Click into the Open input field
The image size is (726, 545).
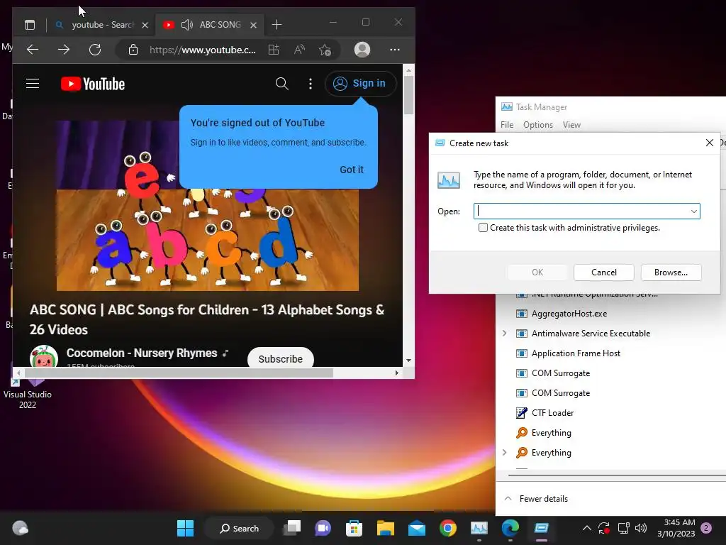click(x=586, y=211)
